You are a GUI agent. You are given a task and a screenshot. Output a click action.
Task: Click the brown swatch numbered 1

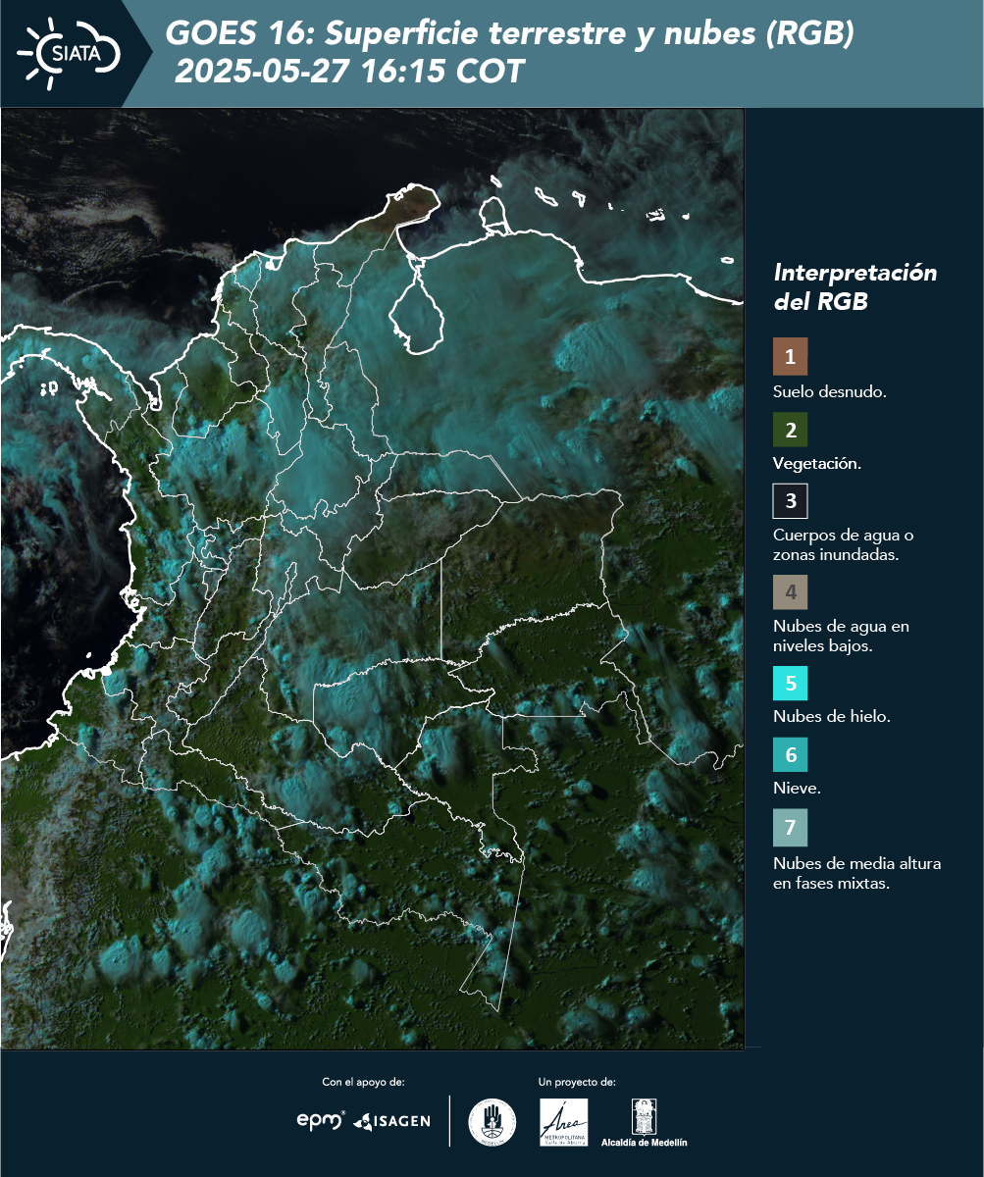[x=790, y=357]
